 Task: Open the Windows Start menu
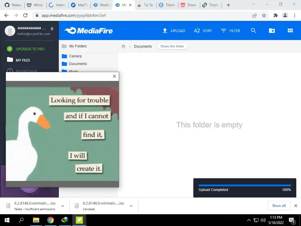point(7,220)
